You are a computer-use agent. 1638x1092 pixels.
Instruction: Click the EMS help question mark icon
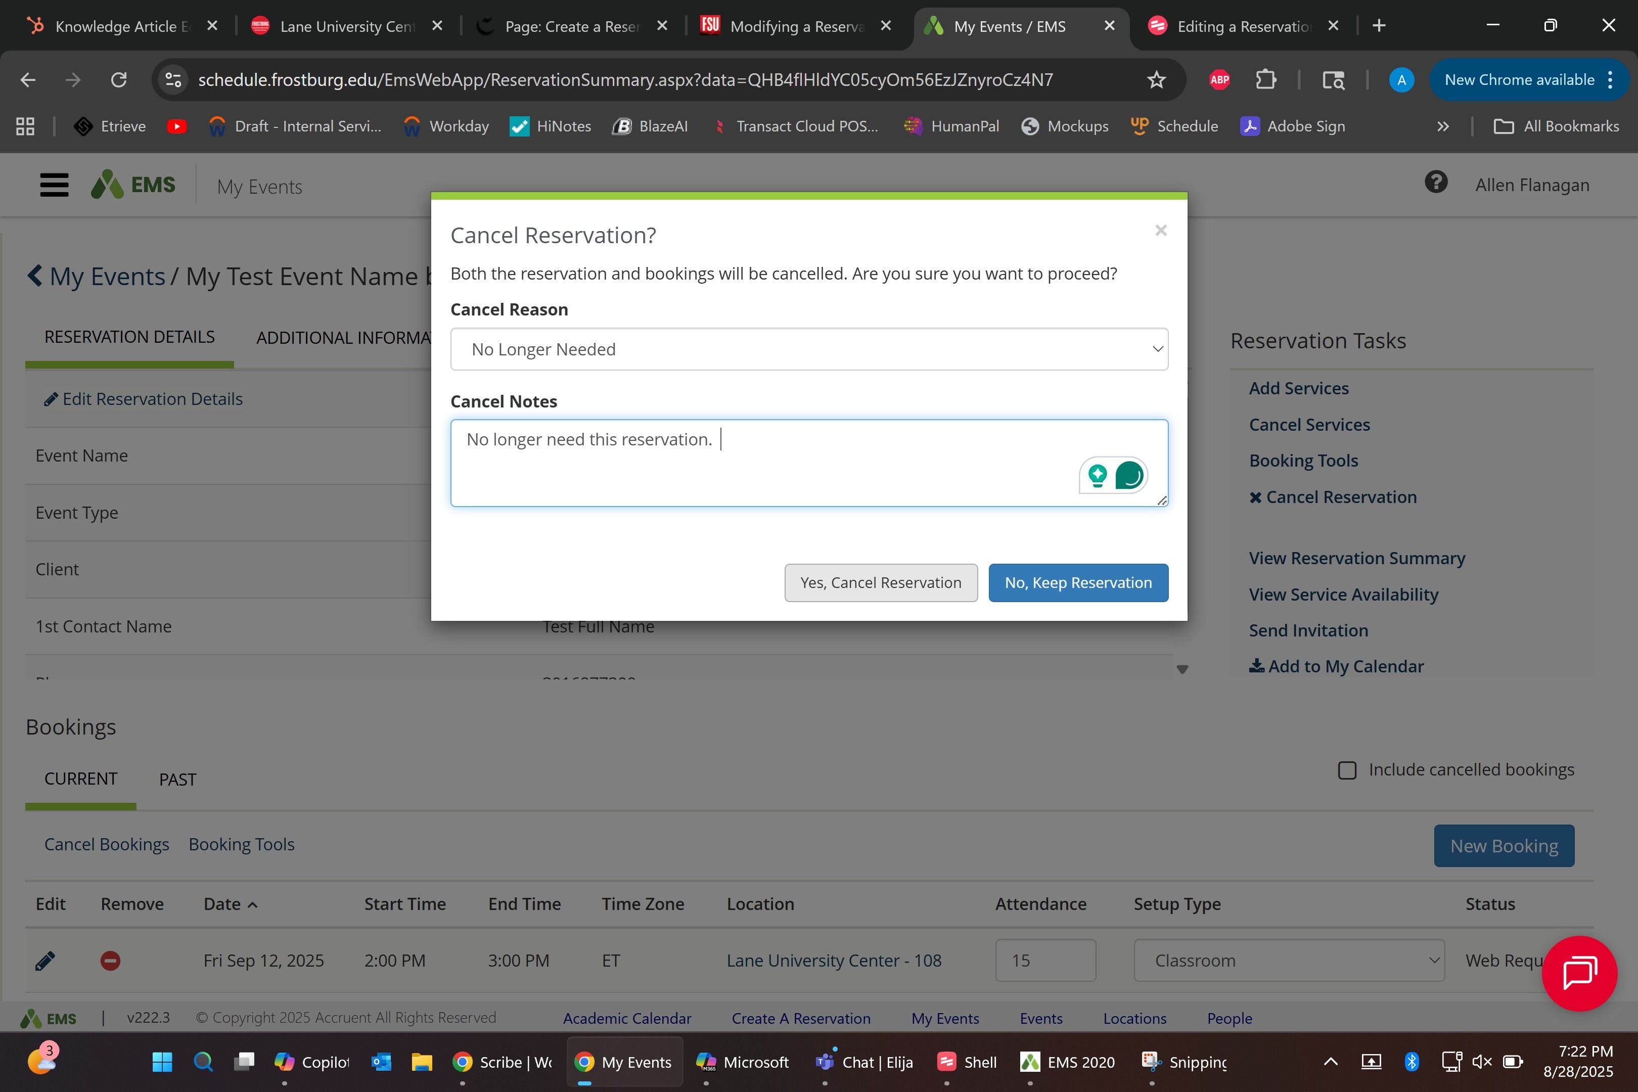1435,183
